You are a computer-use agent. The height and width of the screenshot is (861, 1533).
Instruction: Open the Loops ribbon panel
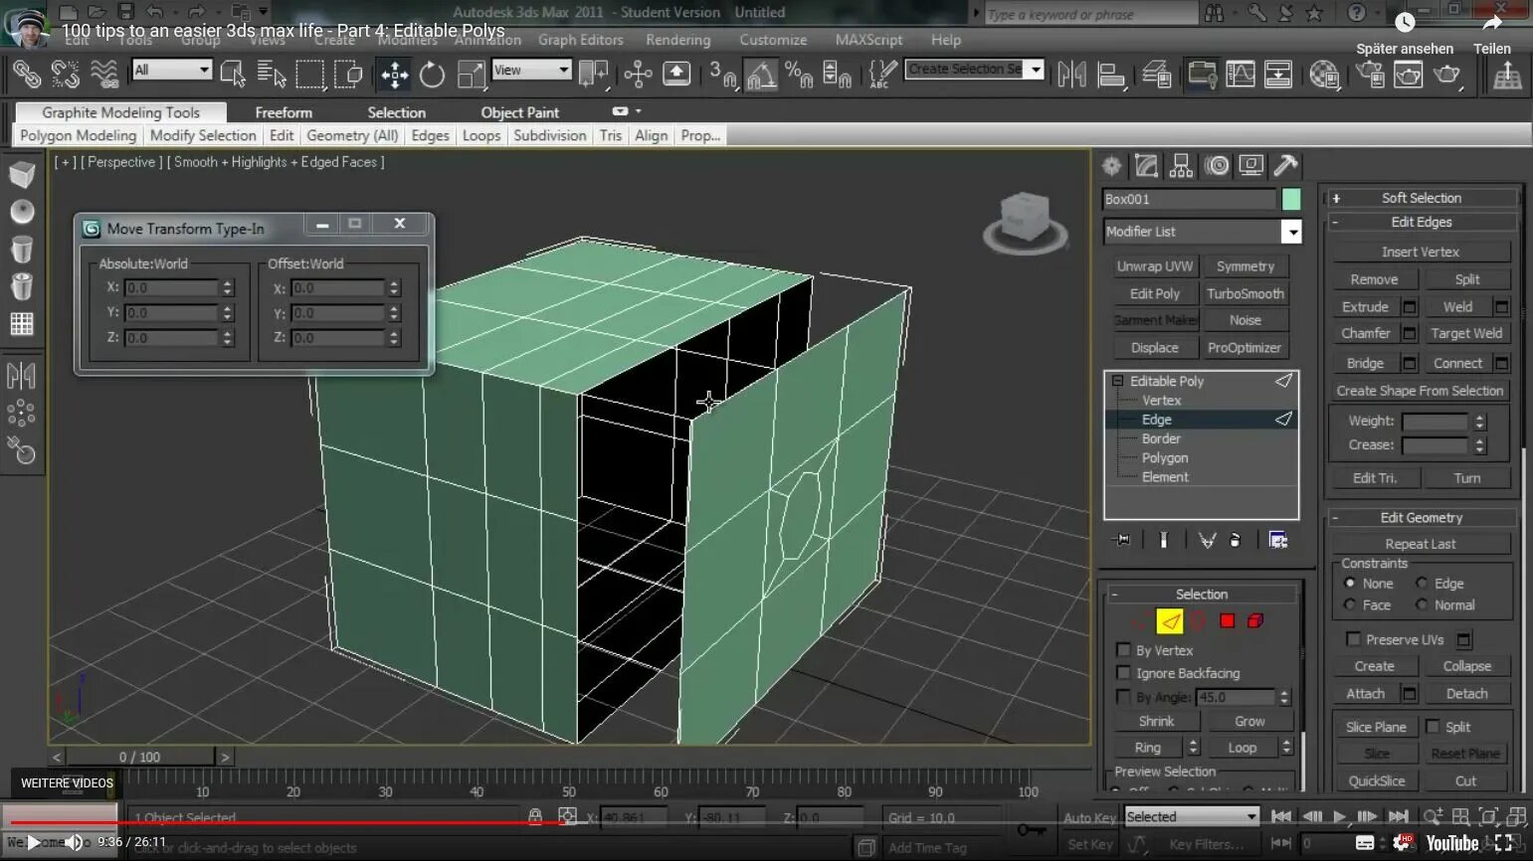click(481, 135)
